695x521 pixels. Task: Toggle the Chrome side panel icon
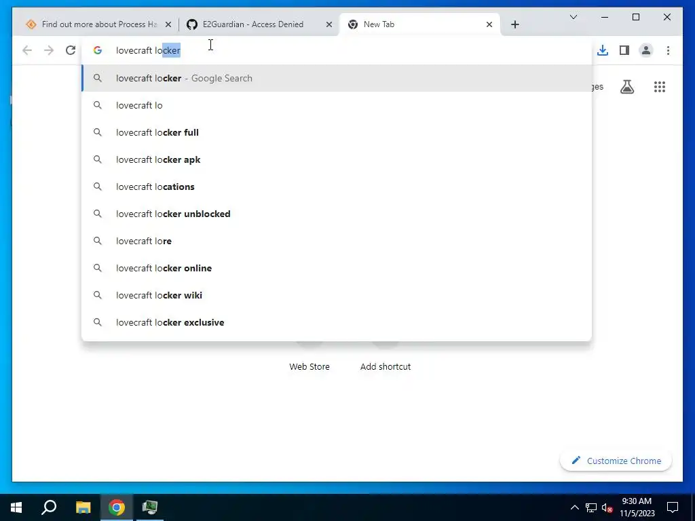[624, 50]
